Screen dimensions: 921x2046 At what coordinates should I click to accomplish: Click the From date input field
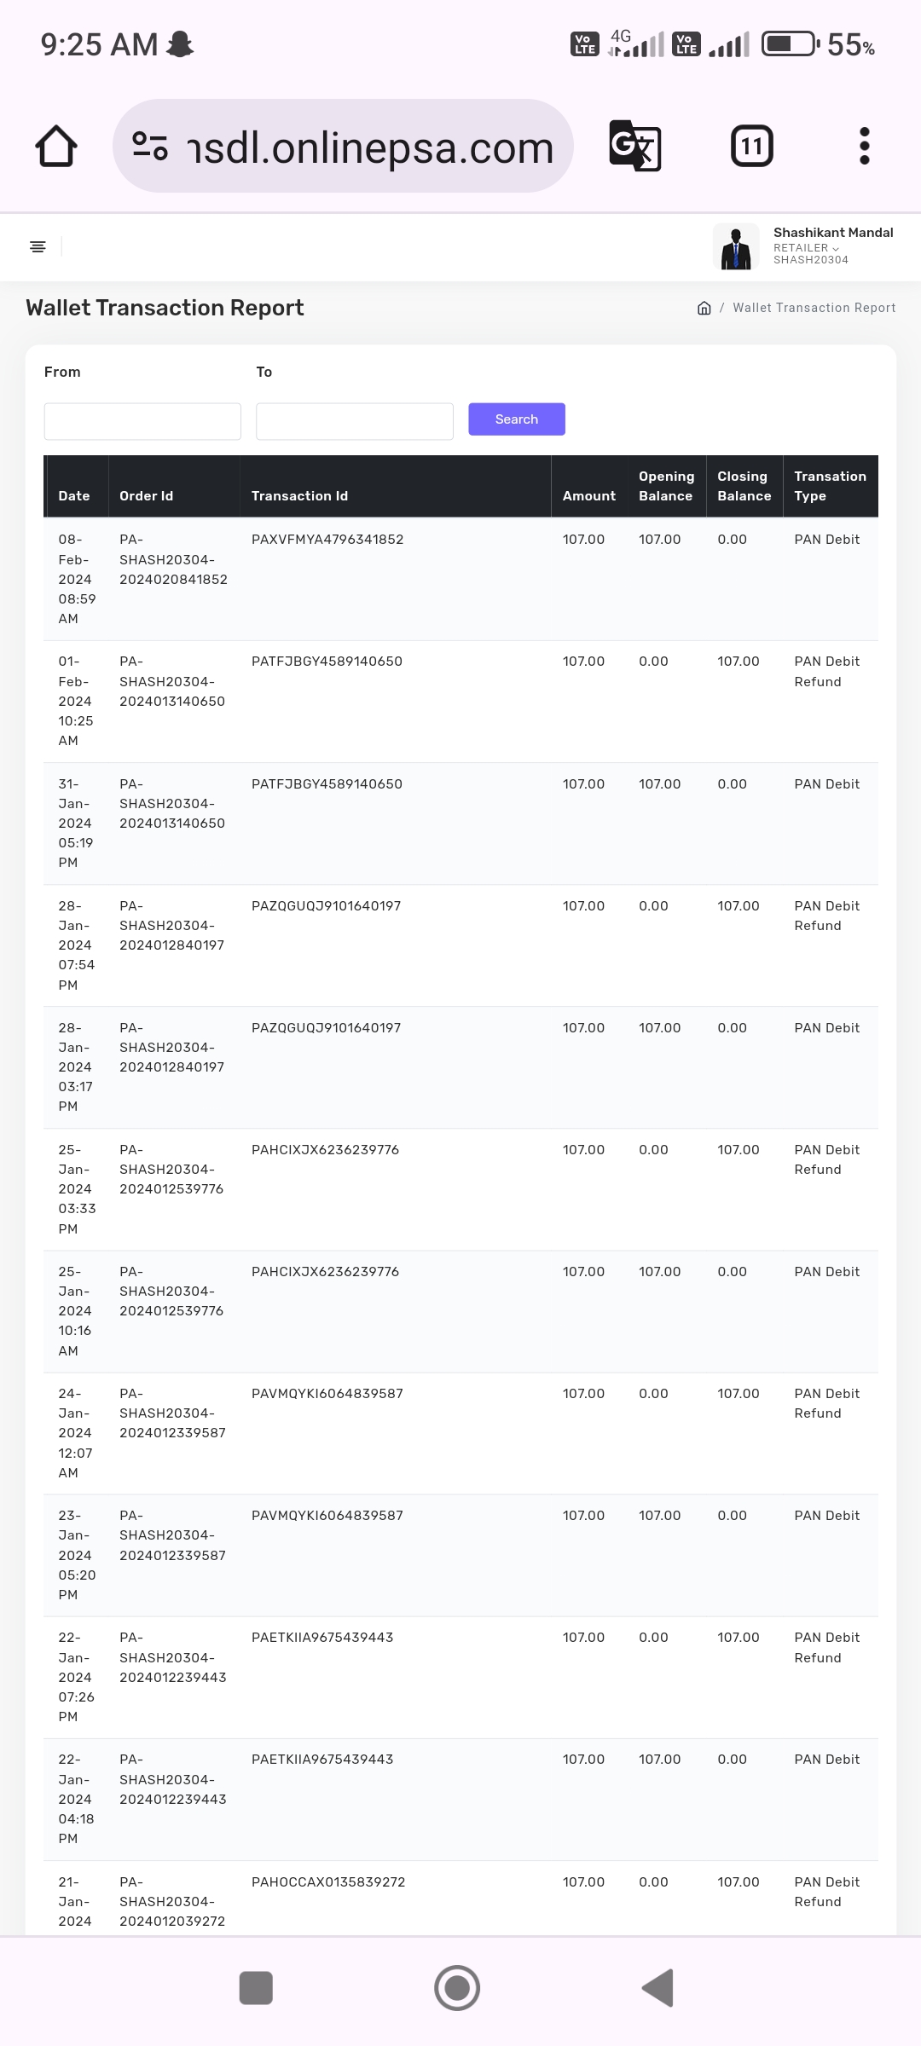click(x=142, y=421)
